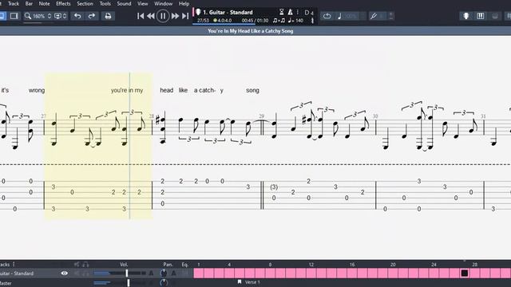Click the relative speed note icon

(x=339, y=16)
